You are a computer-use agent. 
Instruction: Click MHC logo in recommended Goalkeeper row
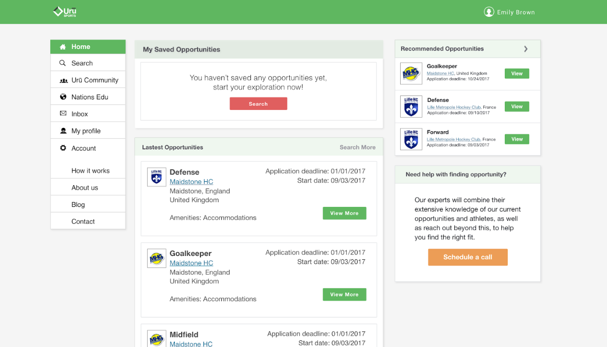411,74
